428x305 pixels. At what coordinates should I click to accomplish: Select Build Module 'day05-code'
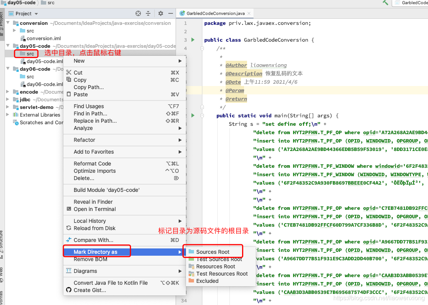124,190
